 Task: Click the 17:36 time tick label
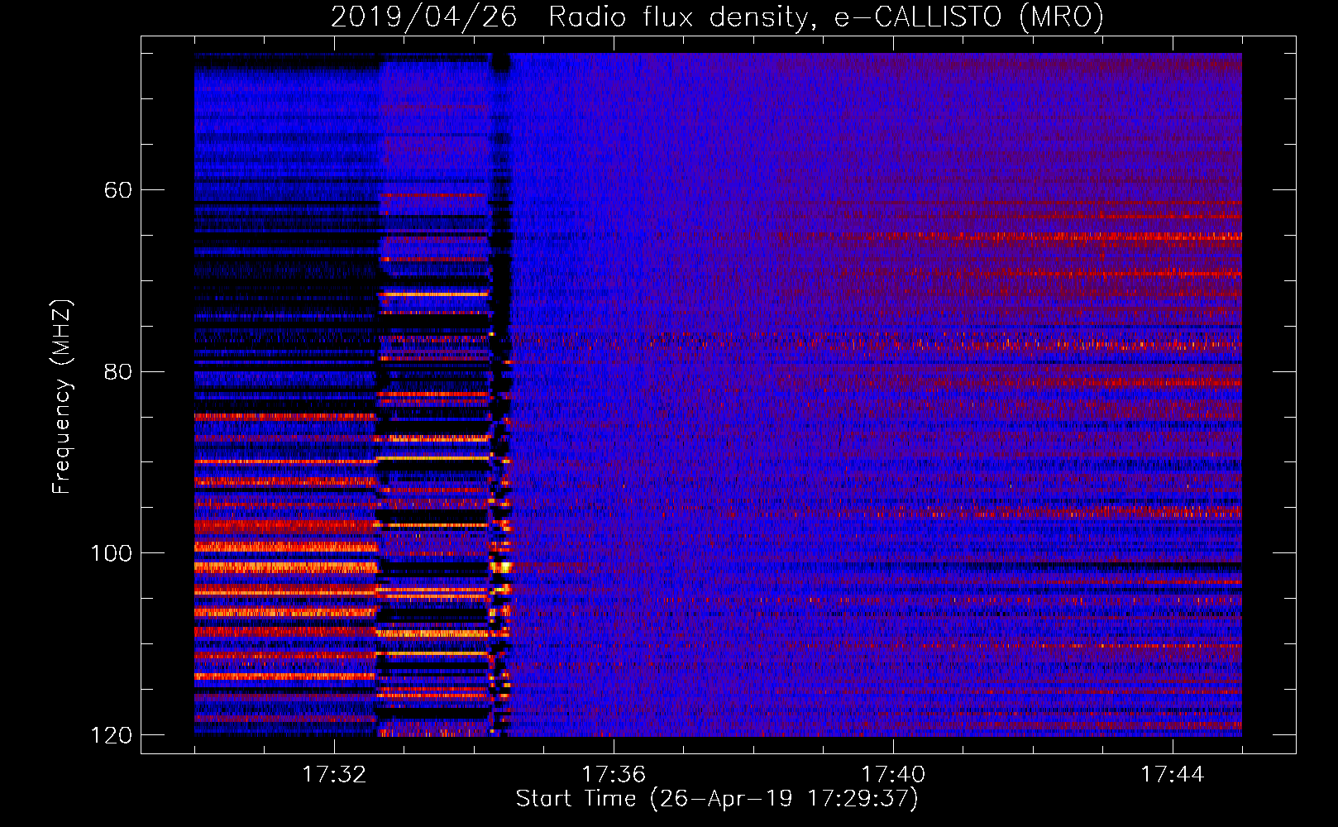(x=614, y=775)
